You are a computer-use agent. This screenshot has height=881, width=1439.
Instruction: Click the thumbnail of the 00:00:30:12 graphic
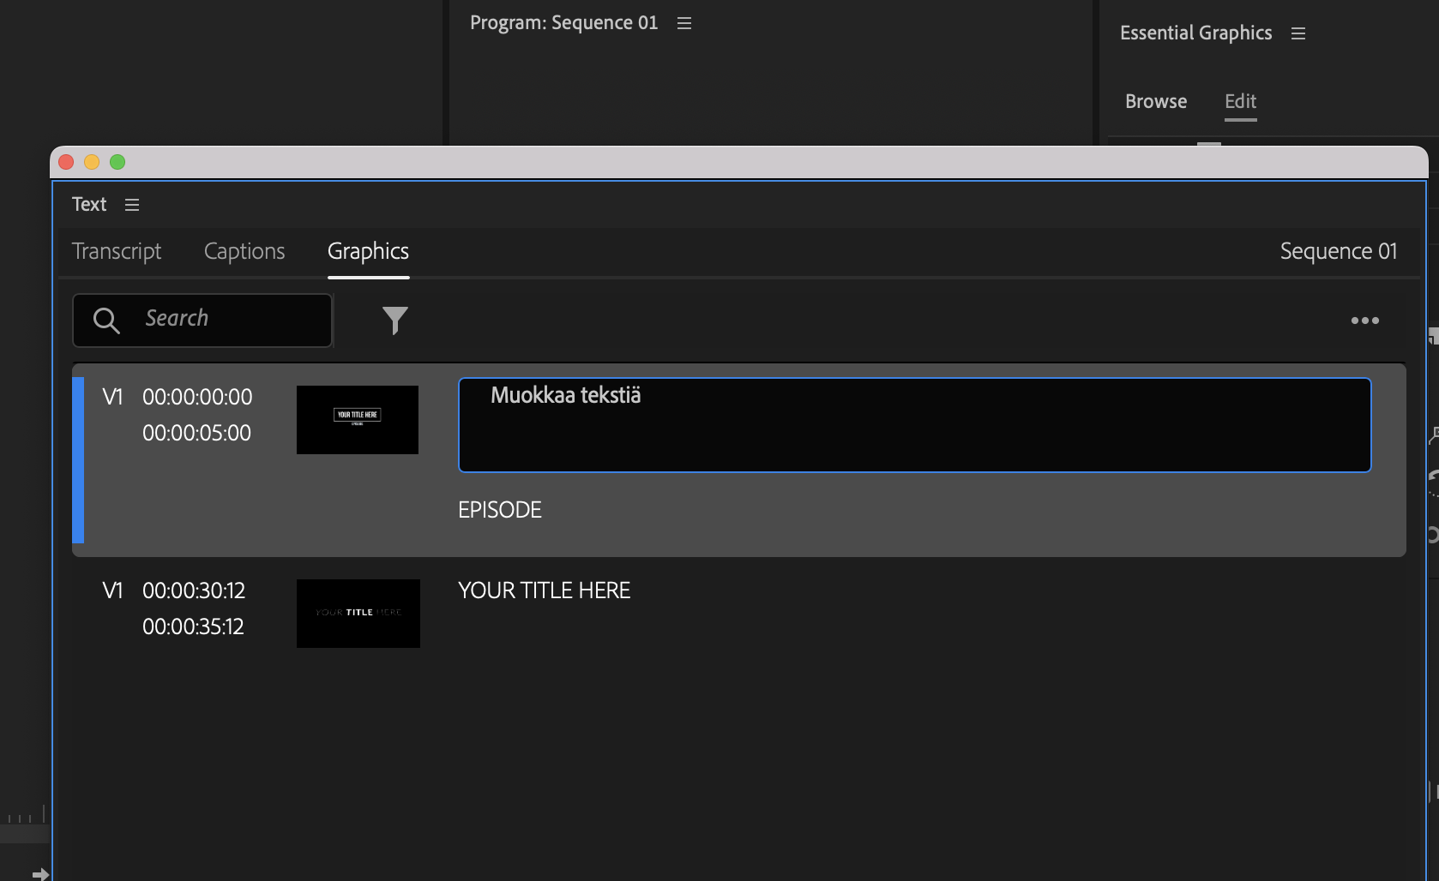[x=358, y=614]
